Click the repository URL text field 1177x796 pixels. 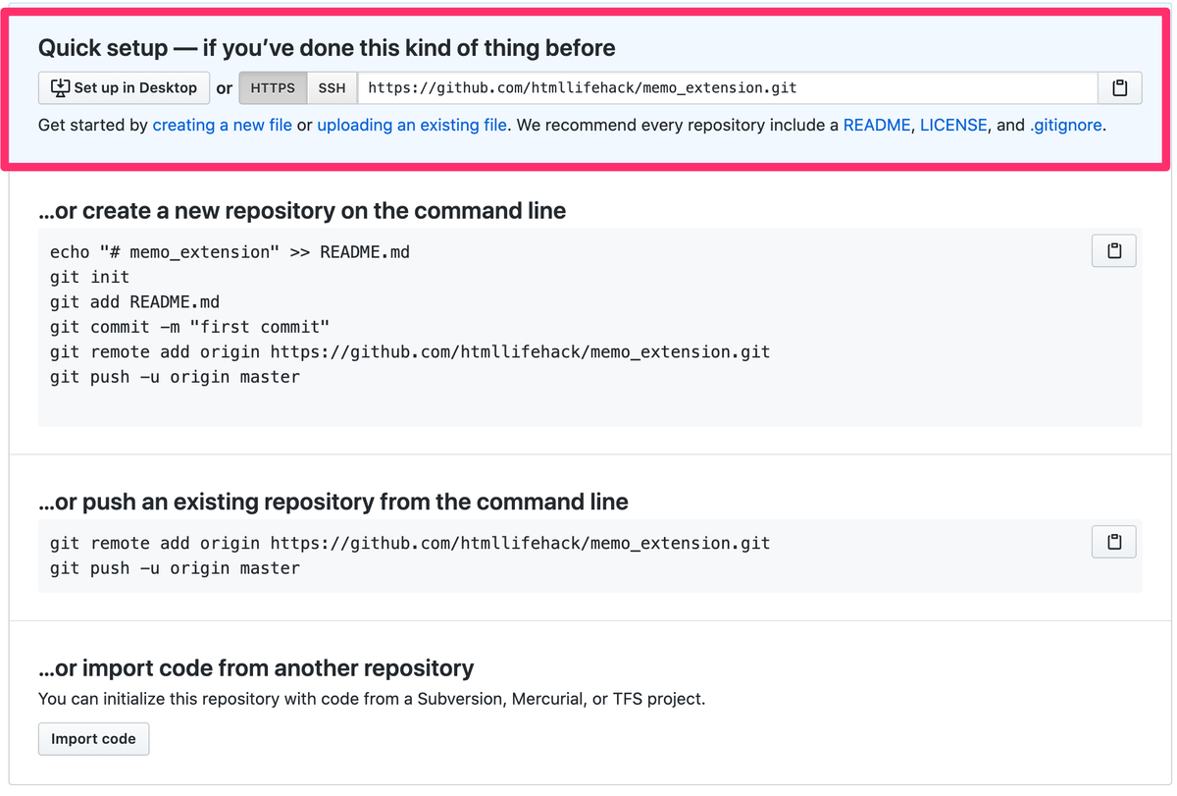point(726,88)
